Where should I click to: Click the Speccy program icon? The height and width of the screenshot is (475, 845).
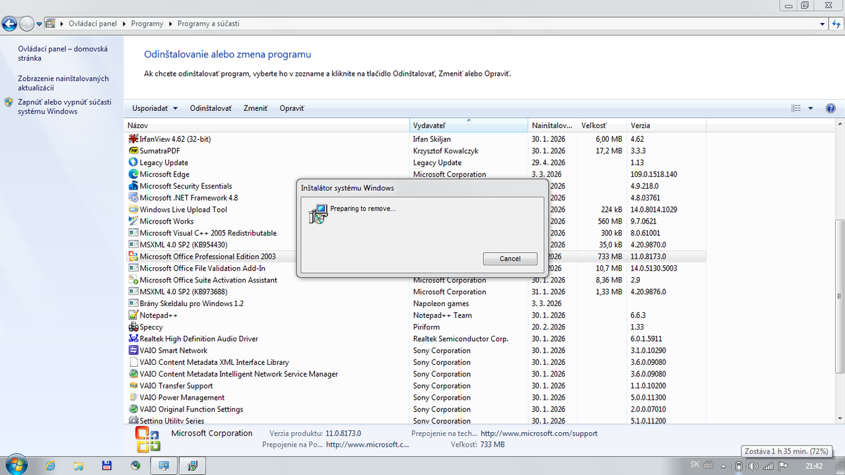click(133, 327)
